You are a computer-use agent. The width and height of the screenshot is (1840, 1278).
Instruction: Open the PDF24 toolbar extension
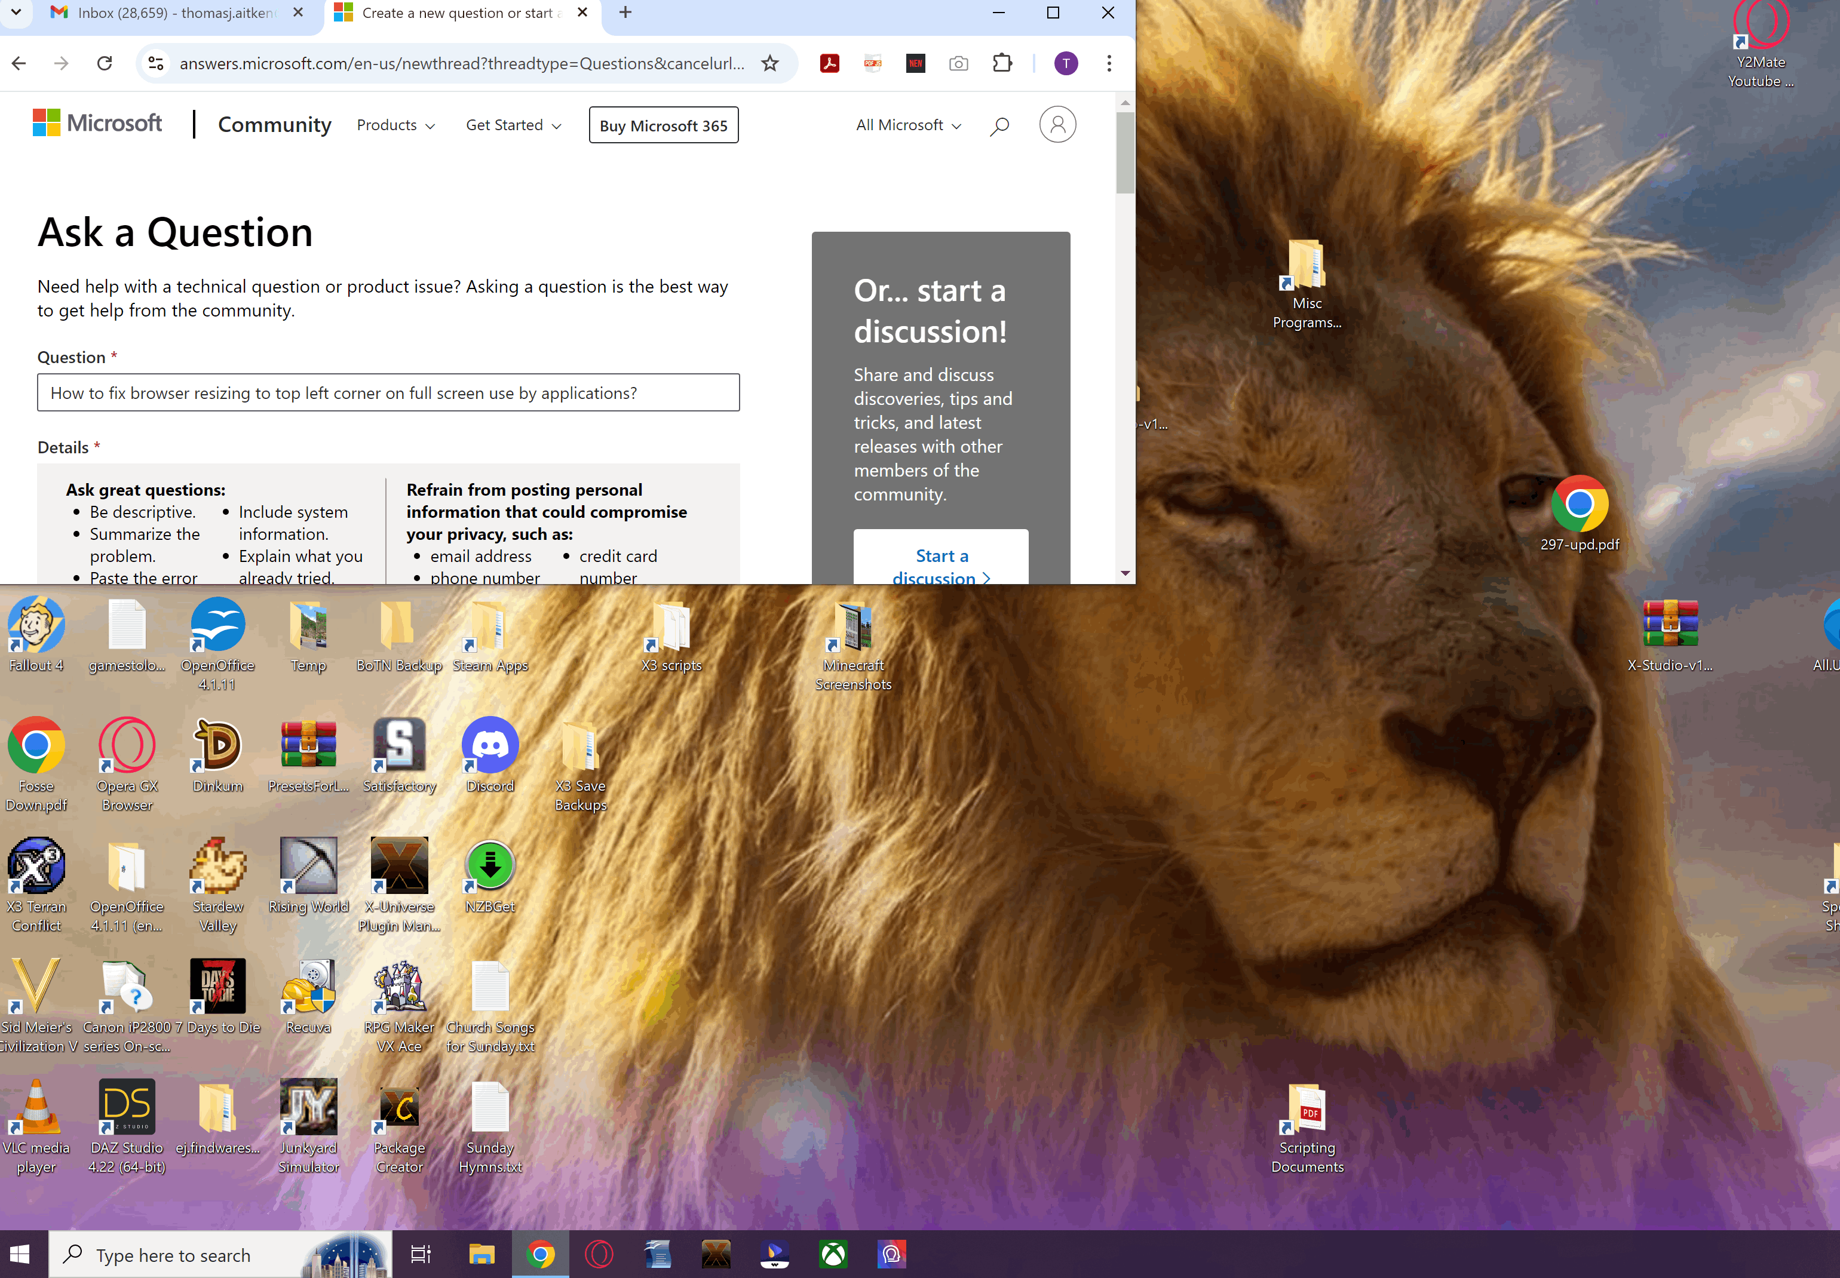(872, 63)
